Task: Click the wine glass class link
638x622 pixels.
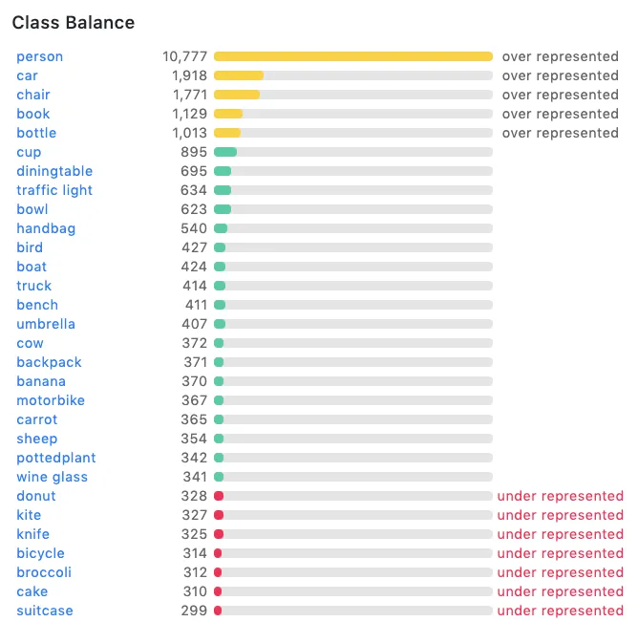Action: (52, 477)
